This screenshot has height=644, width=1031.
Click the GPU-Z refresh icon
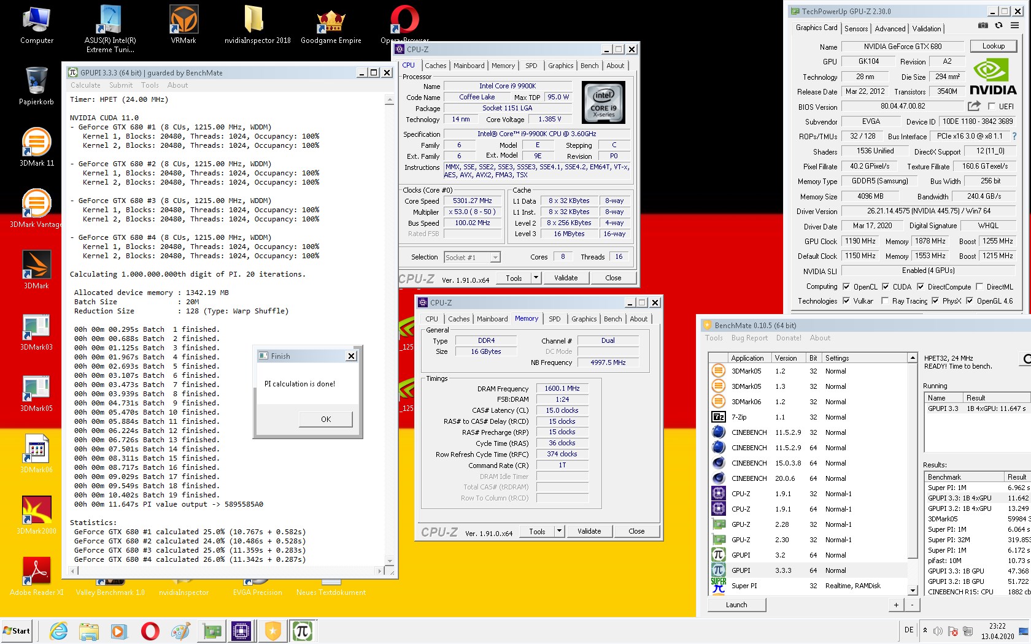999,25
